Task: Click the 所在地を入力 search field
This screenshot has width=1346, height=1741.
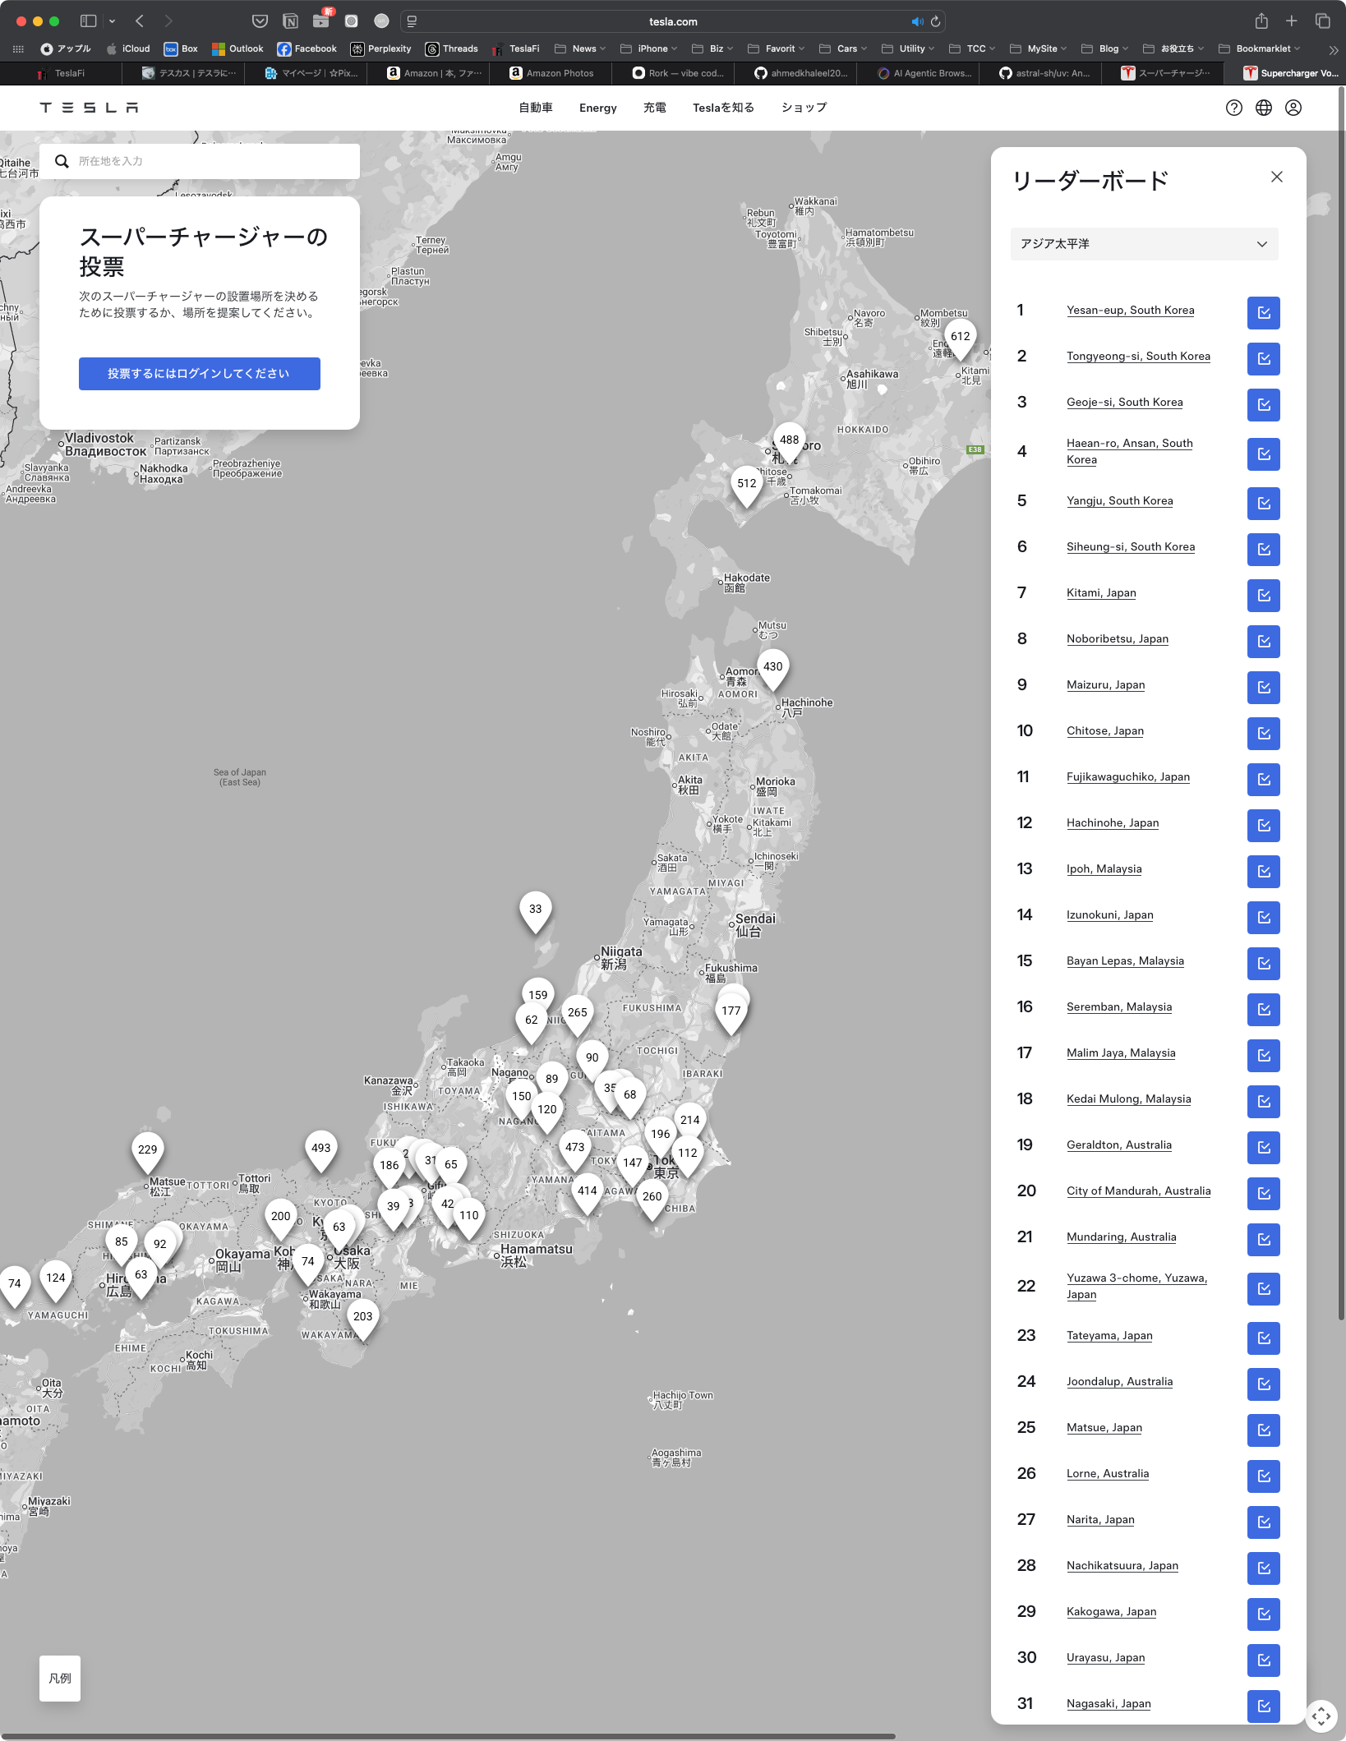Action: pyautogui.click(x=214, y=161)
